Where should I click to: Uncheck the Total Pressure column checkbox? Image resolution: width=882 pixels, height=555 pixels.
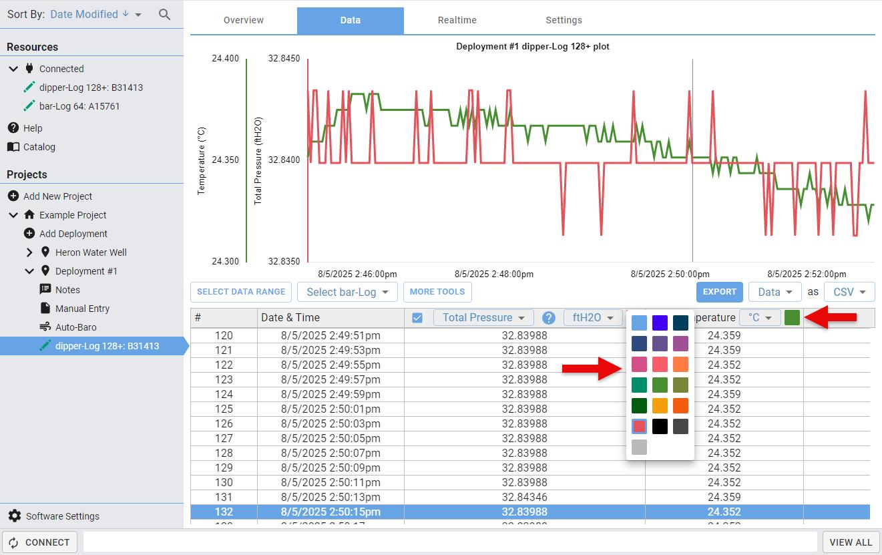point(417,318)
